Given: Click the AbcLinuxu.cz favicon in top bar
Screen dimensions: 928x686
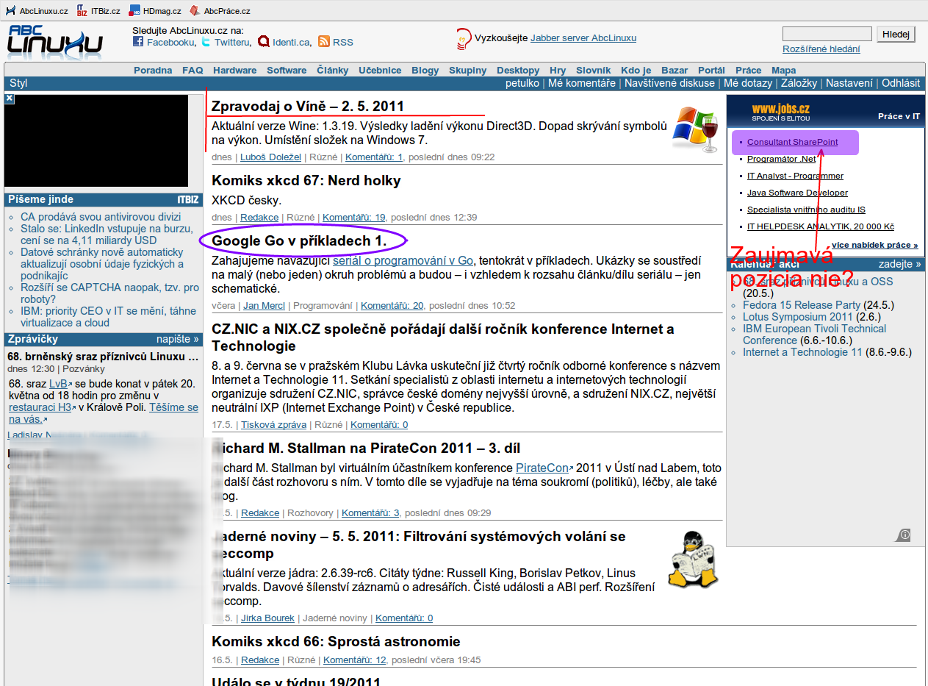Looking at the screenshot, I should coord(10,10).
